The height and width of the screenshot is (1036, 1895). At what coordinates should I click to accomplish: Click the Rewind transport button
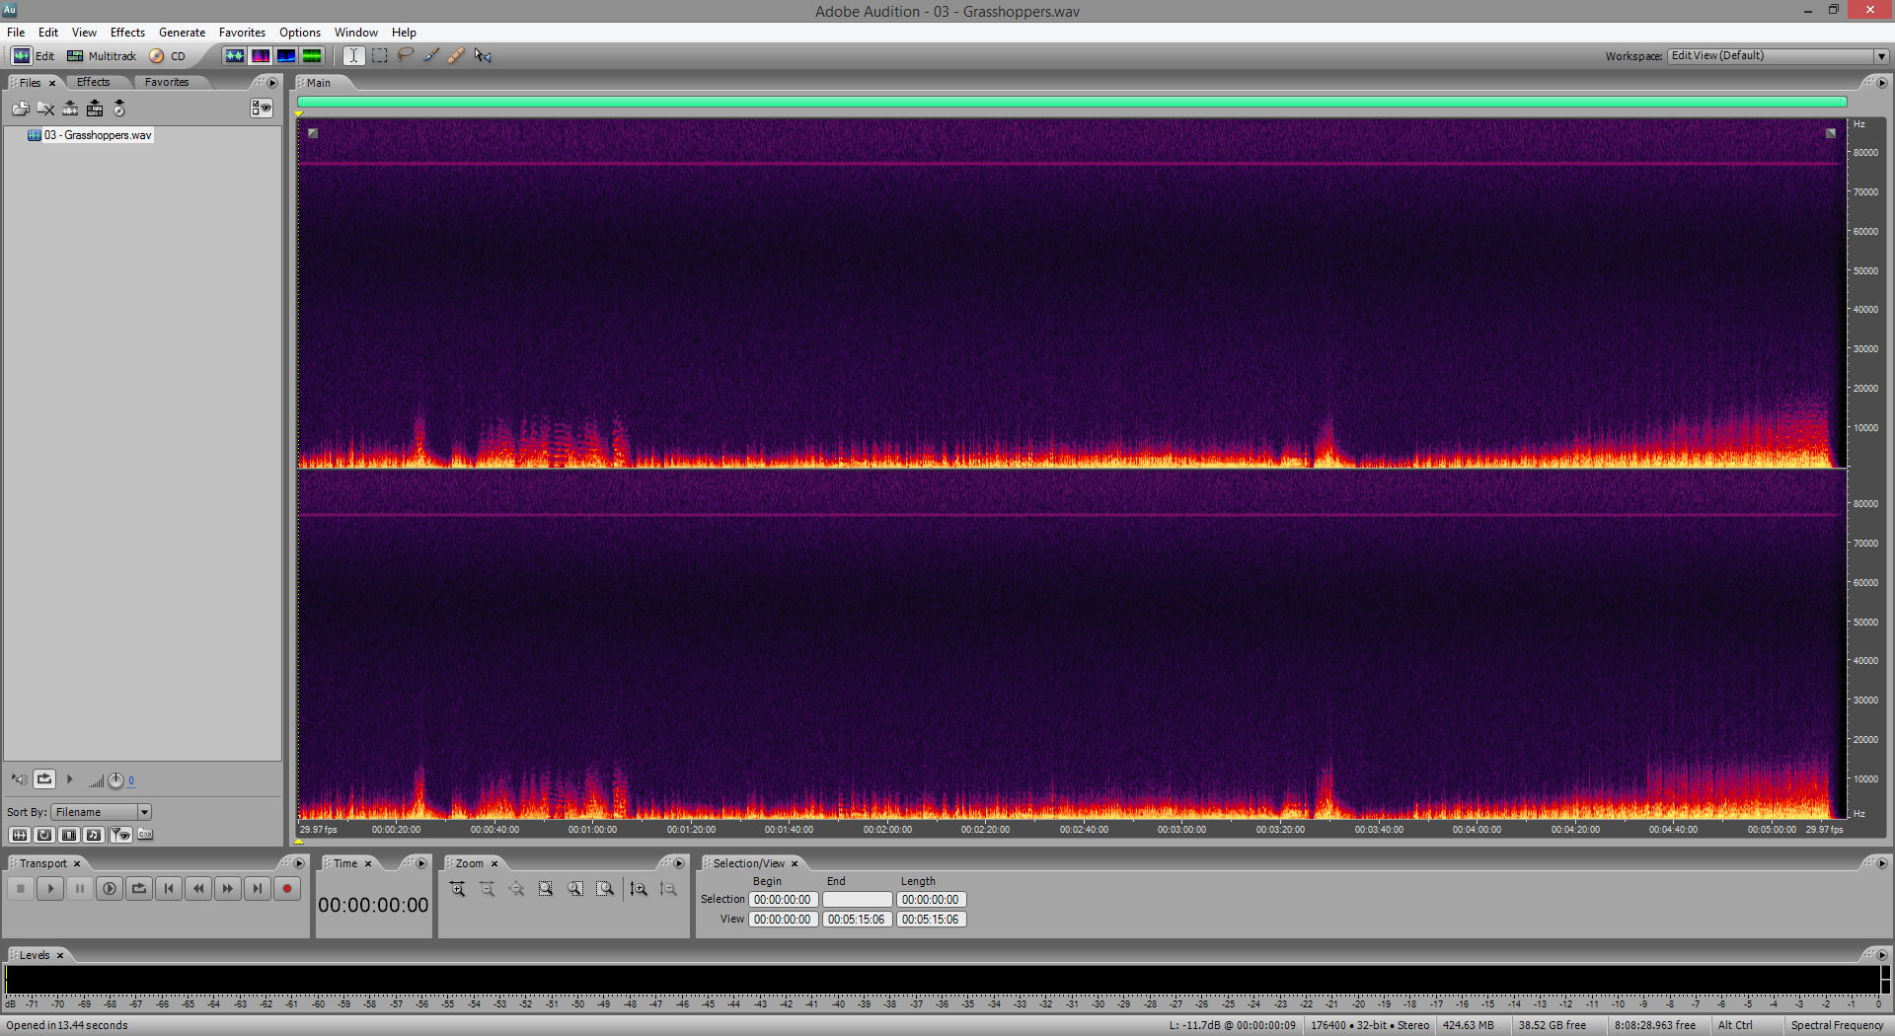point(198,889)
